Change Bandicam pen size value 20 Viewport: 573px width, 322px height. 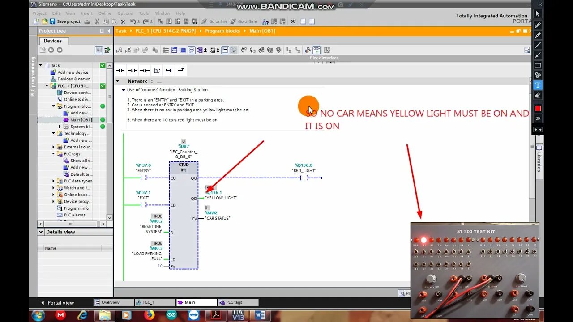[x=538, y=119]
